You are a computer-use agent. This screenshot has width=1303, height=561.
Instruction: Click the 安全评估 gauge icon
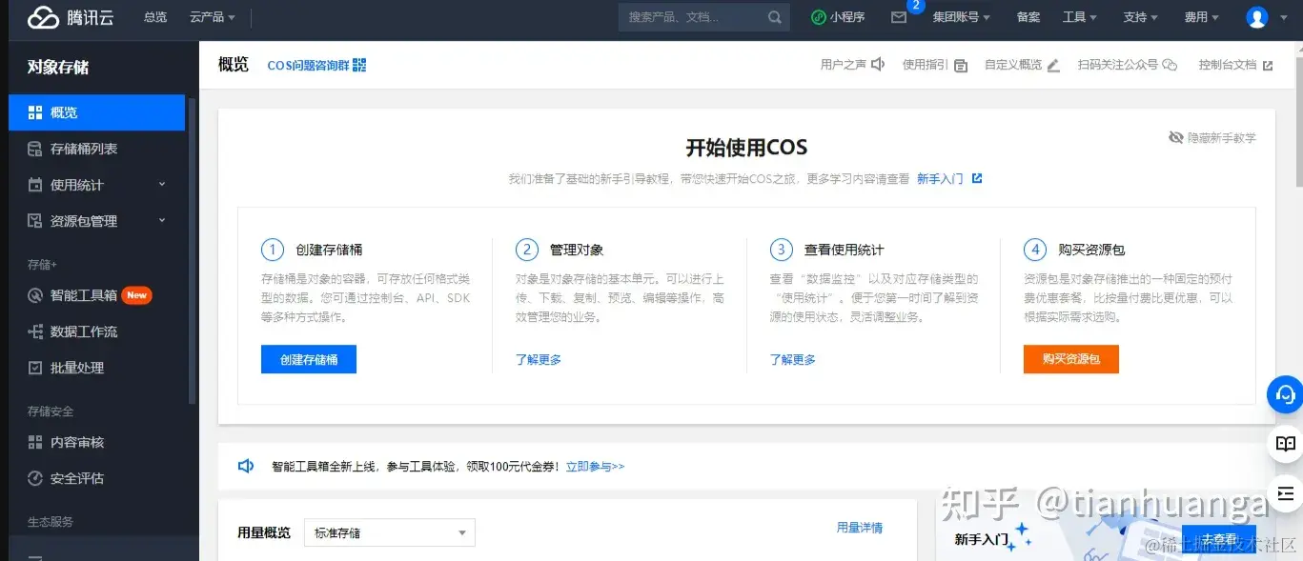35,478
